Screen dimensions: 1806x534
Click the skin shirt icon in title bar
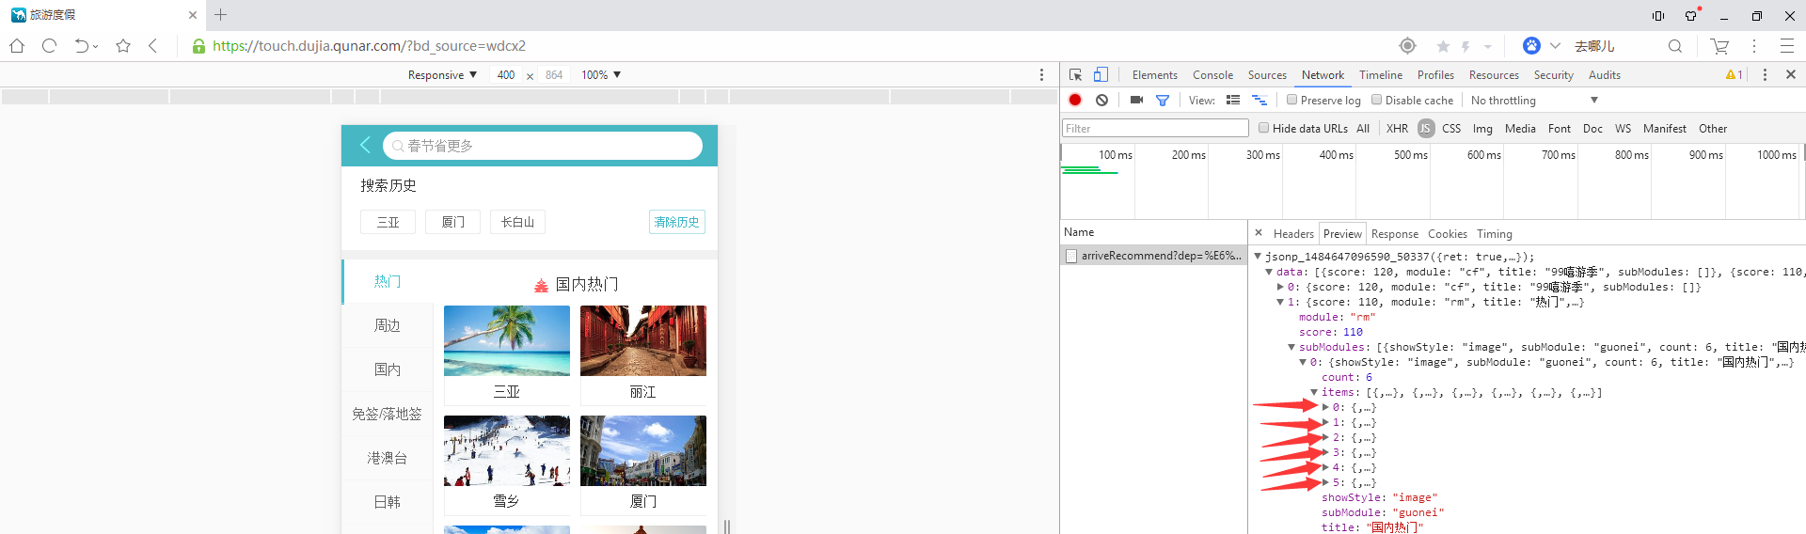pos(1692,15)
